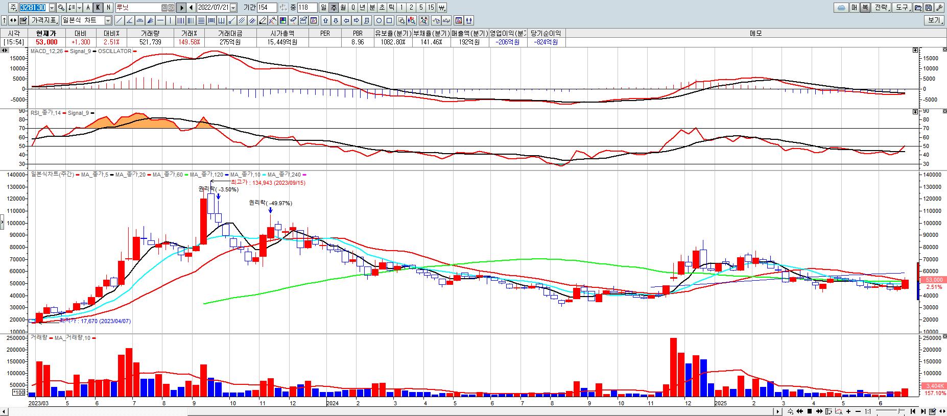Click the won currency toolbar icon
The width and height of the screenshot is (947, 416).
442,8
